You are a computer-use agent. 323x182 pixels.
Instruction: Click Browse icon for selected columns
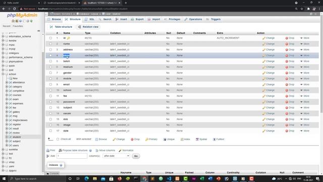point(101,140)
